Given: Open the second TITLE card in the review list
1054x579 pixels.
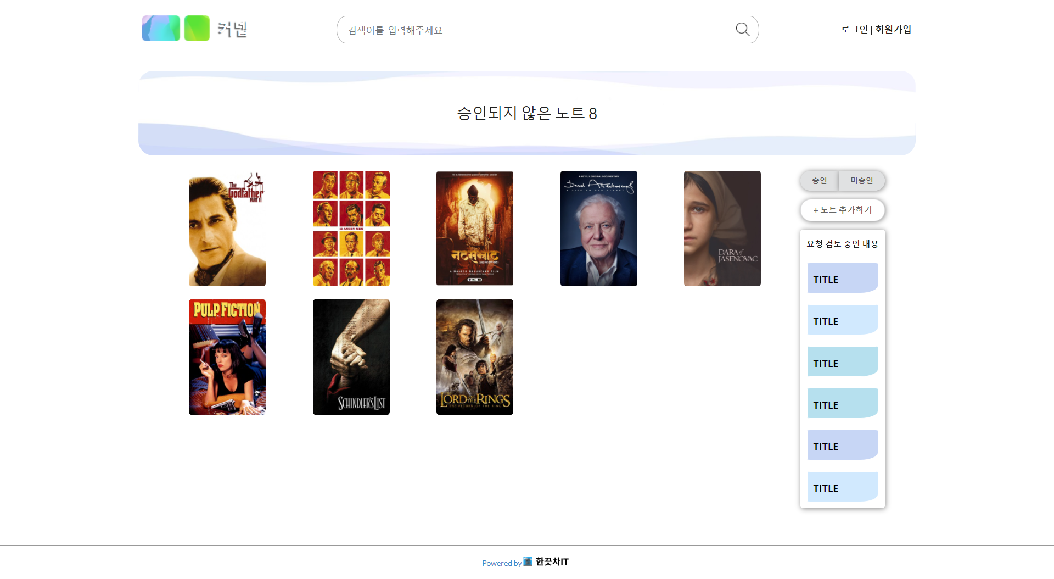Looking at the screenshot, I should (843, 320).
